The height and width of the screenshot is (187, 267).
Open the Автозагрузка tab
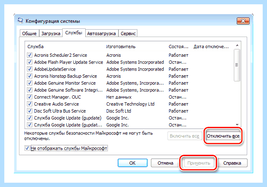pos(102,34)
